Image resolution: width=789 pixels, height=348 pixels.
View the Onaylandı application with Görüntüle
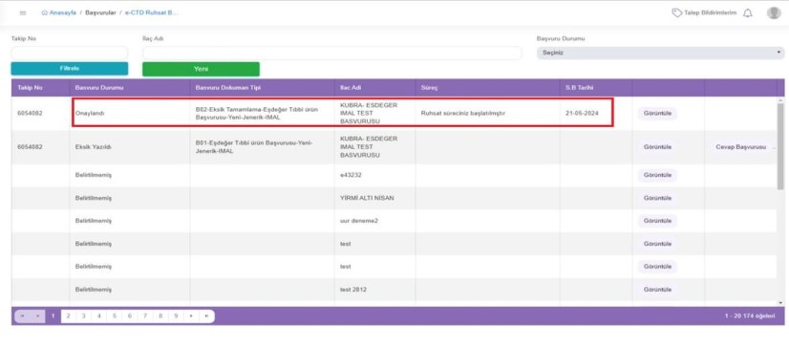point(657,114)
